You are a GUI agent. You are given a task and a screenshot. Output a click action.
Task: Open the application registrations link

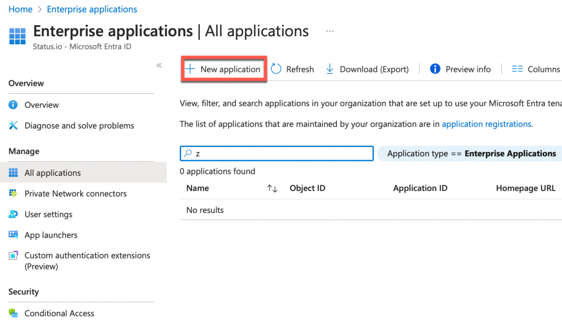coord(486,124)
